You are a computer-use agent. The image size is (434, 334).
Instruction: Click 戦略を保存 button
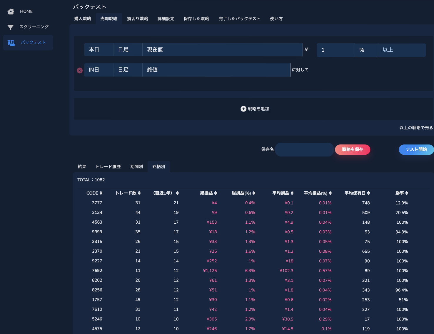(353, 150)
